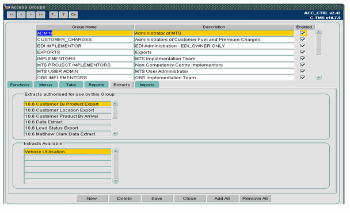Screen dimensions: 350x213
Task: Click the '?' execute query button
Action: (x=64, y=15)
